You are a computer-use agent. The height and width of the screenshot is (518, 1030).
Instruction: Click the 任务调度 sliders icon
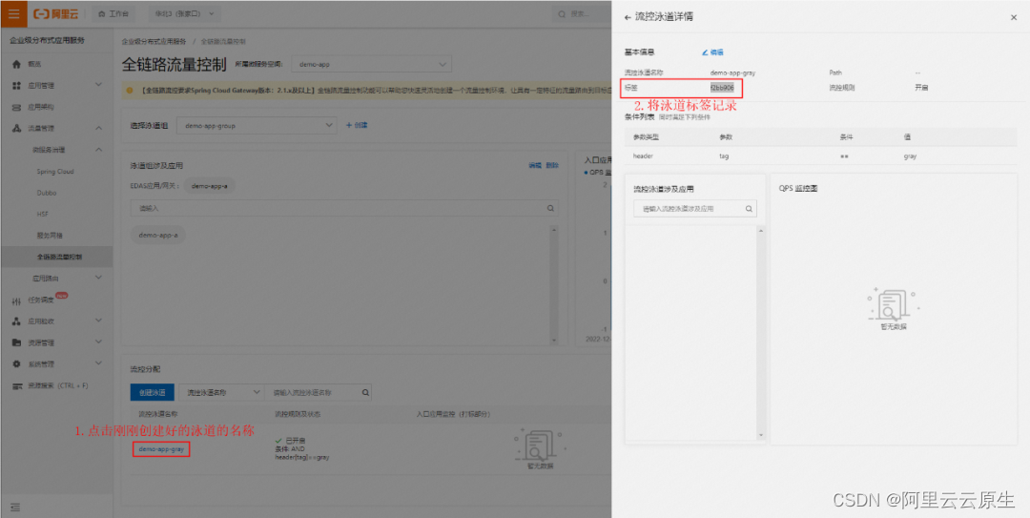(17, 300)
